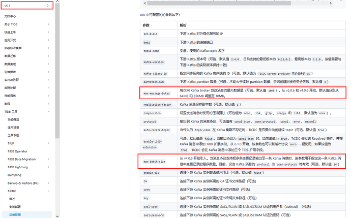Click the kafka-client-id parameter cell

pyautogui.click(x=159, y=73)
